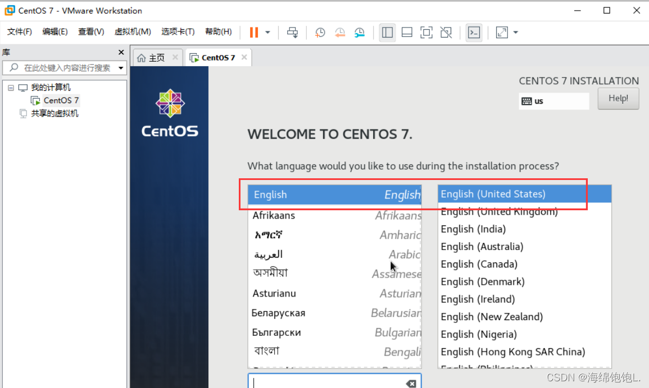Choose English (Hong Kong SAR China) locale

coord(524,352)
